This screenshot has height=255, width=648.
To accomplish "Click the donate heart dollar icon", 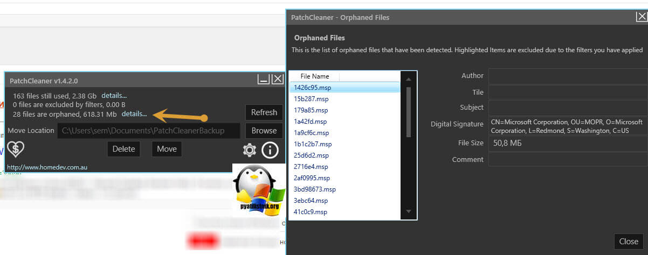I will coord(16,149).
